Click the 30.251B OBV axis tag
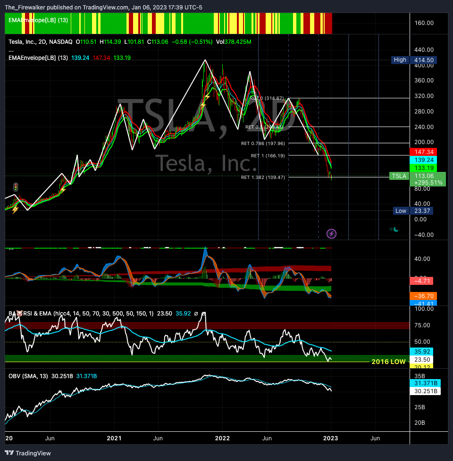Screen dimensions: 453x461 pyautogui.click(x=425, y=391)
